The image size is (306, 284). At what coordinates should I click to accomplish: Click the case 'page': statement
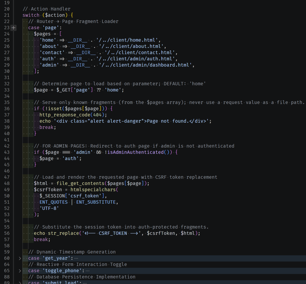point(45,28)
